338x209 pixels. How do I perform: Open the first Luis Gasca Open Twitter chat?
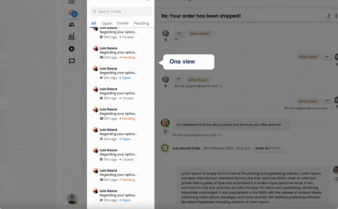coord(121,73)
